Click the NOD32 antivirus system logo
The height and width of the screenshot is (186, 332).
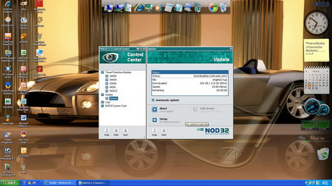pyautogui.click(x=213, y=131)
